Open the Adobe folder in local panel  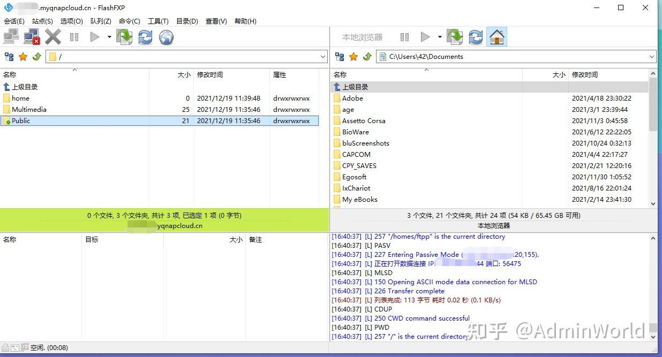click(353, 98)
